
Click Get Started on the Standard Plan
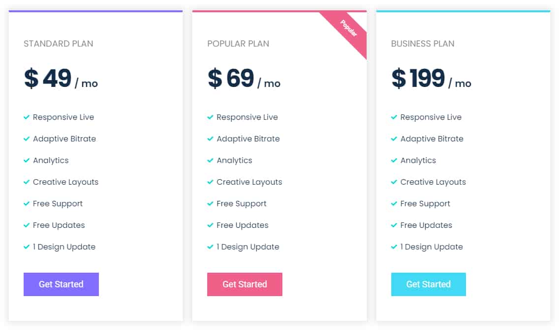click(x=61, y=284)
